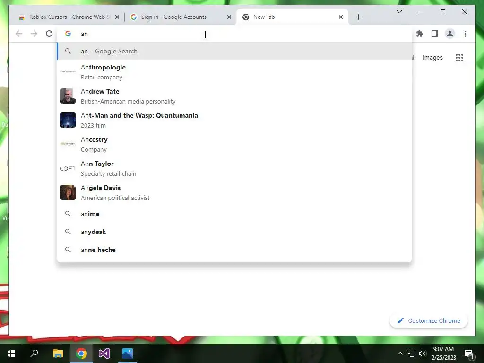
Task: Open the profile avatar menu
Action: 450,34
